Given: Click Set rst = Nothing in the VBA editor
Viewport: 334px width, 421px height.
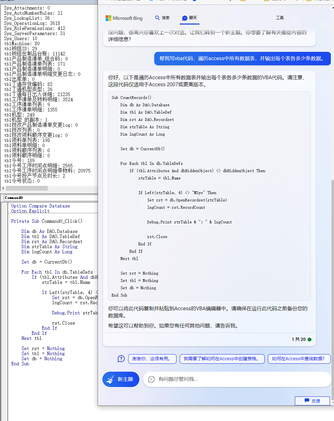Looking at the screenshot, I should click(43, 348).
